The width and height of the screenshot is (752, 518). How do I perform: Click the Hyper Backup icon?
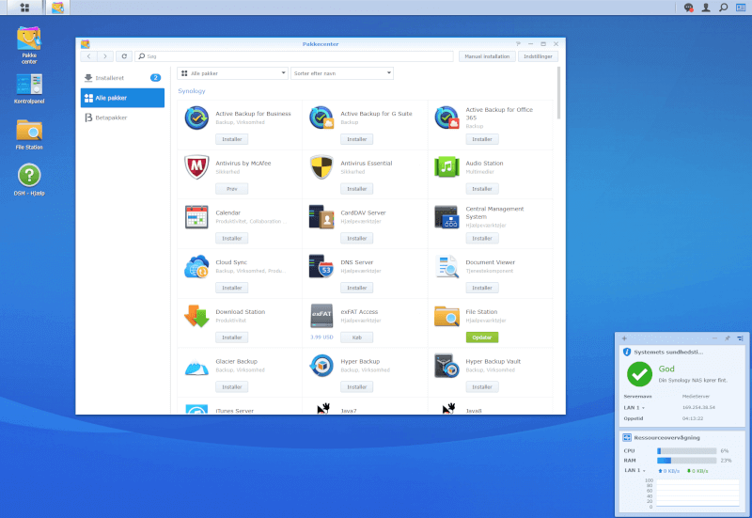click(321, 366)
